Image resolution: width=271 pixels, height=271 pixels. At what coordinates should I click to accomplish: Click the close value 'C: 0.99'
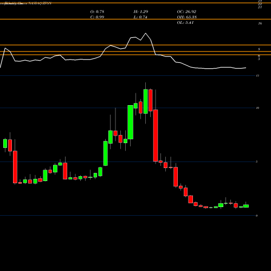point(97,17)
